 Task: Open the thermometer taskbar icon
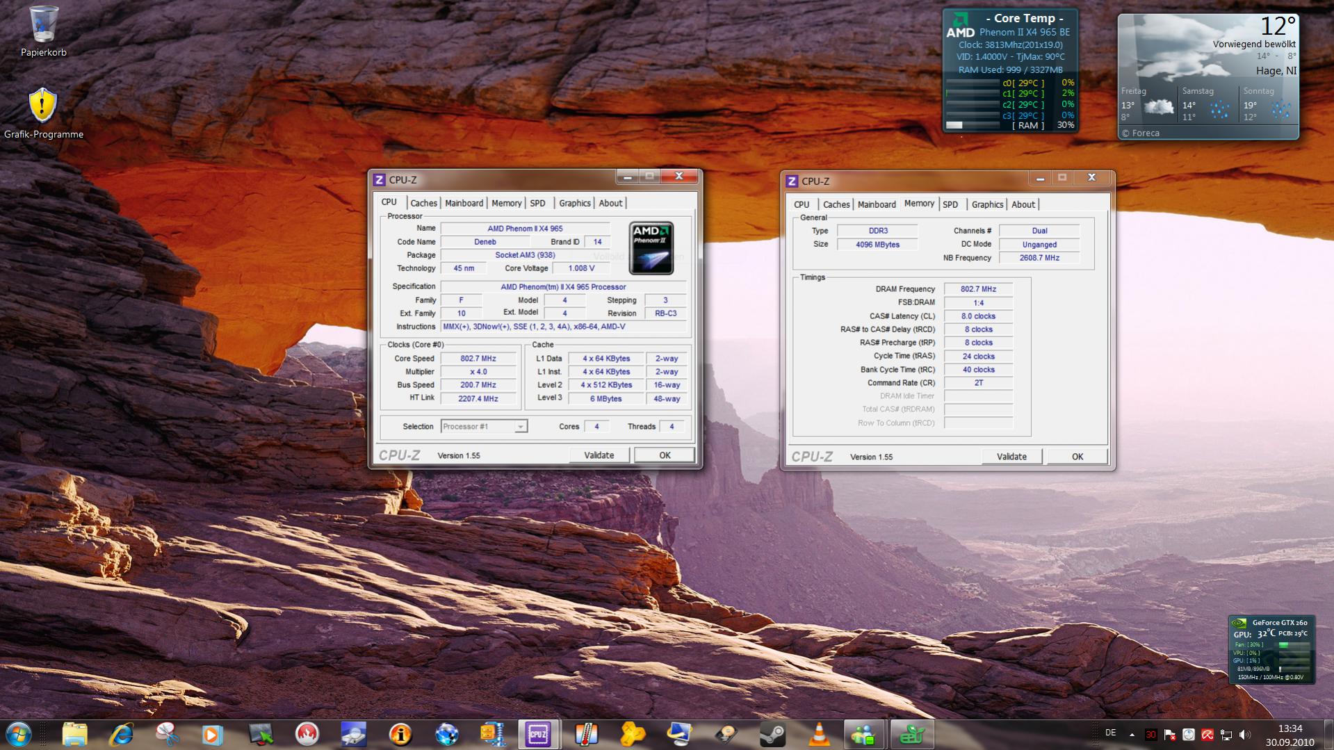[x=586, y=735]
